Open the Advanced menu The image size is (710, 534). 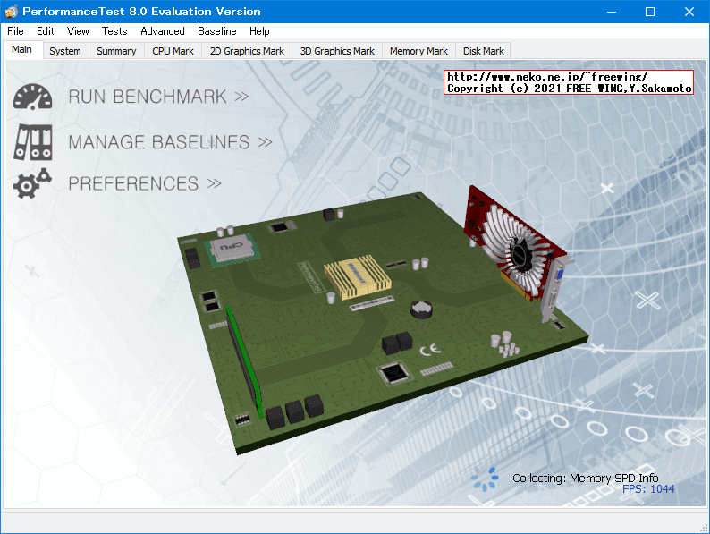(163, 31)
